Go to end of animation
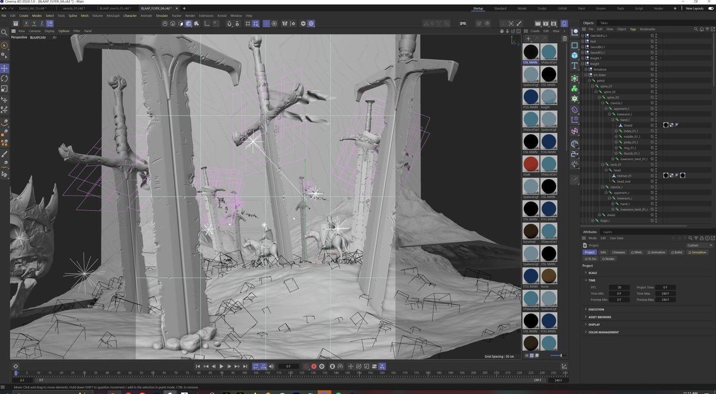716x394 pixels. pos(244,366)
